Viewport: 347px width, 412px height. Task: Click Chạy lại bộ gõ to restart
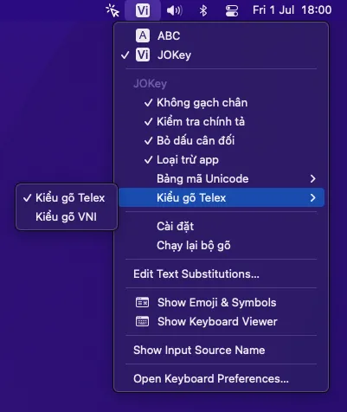(x=222, y=246)
